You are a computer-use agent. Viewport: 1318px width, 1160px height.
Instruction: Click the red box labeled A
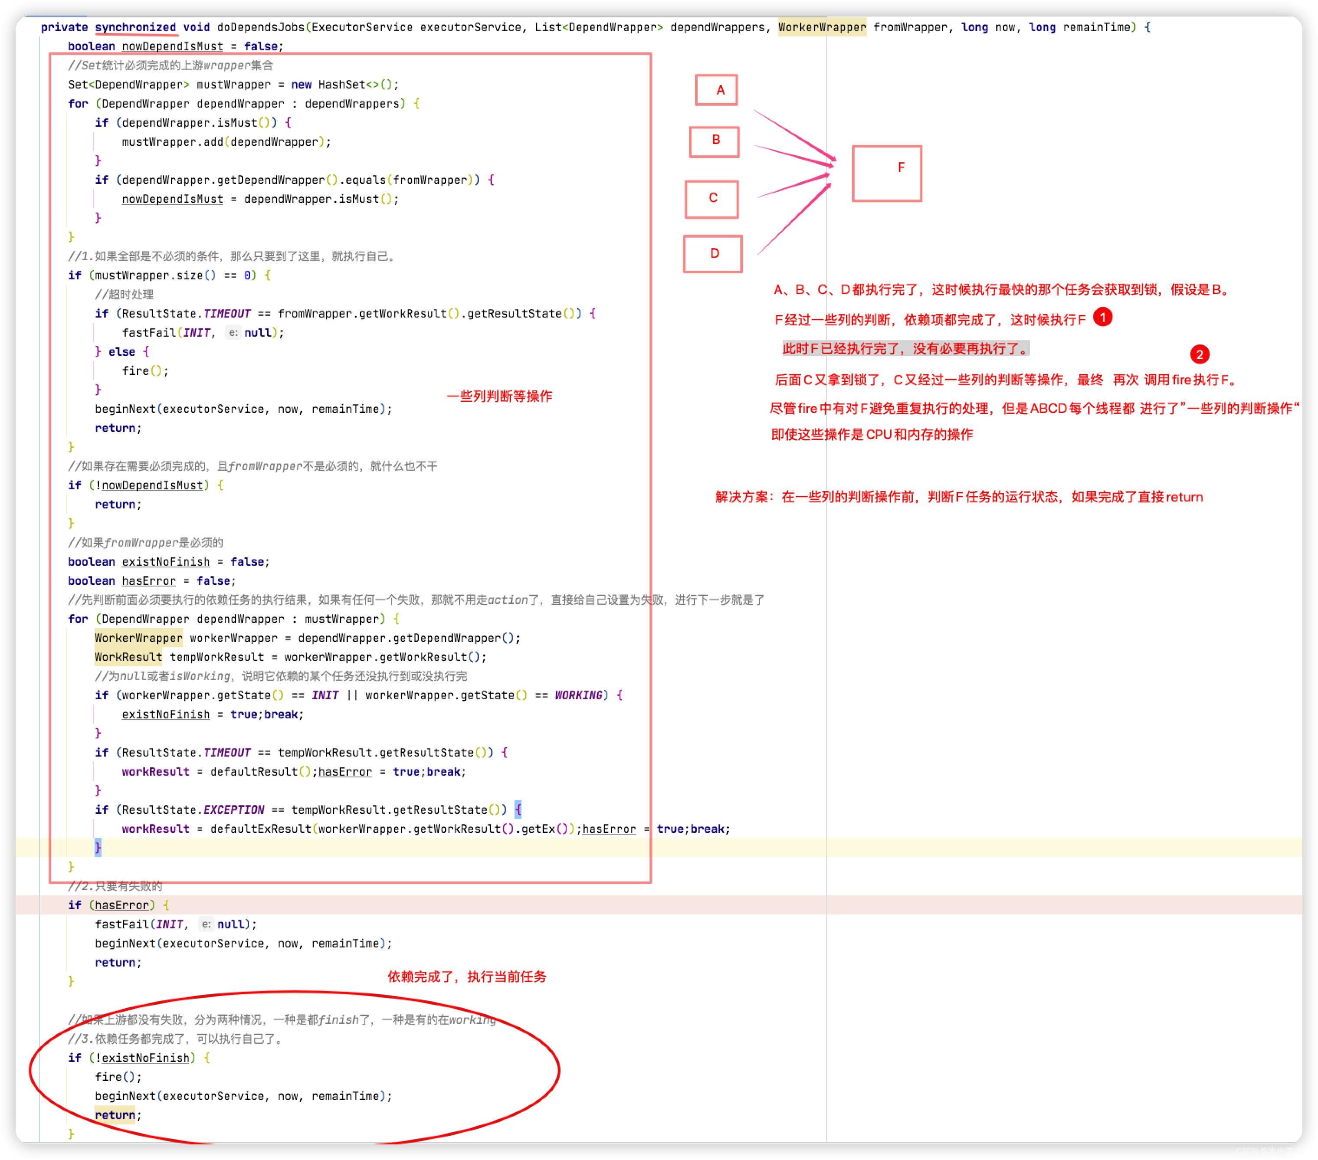716,90
